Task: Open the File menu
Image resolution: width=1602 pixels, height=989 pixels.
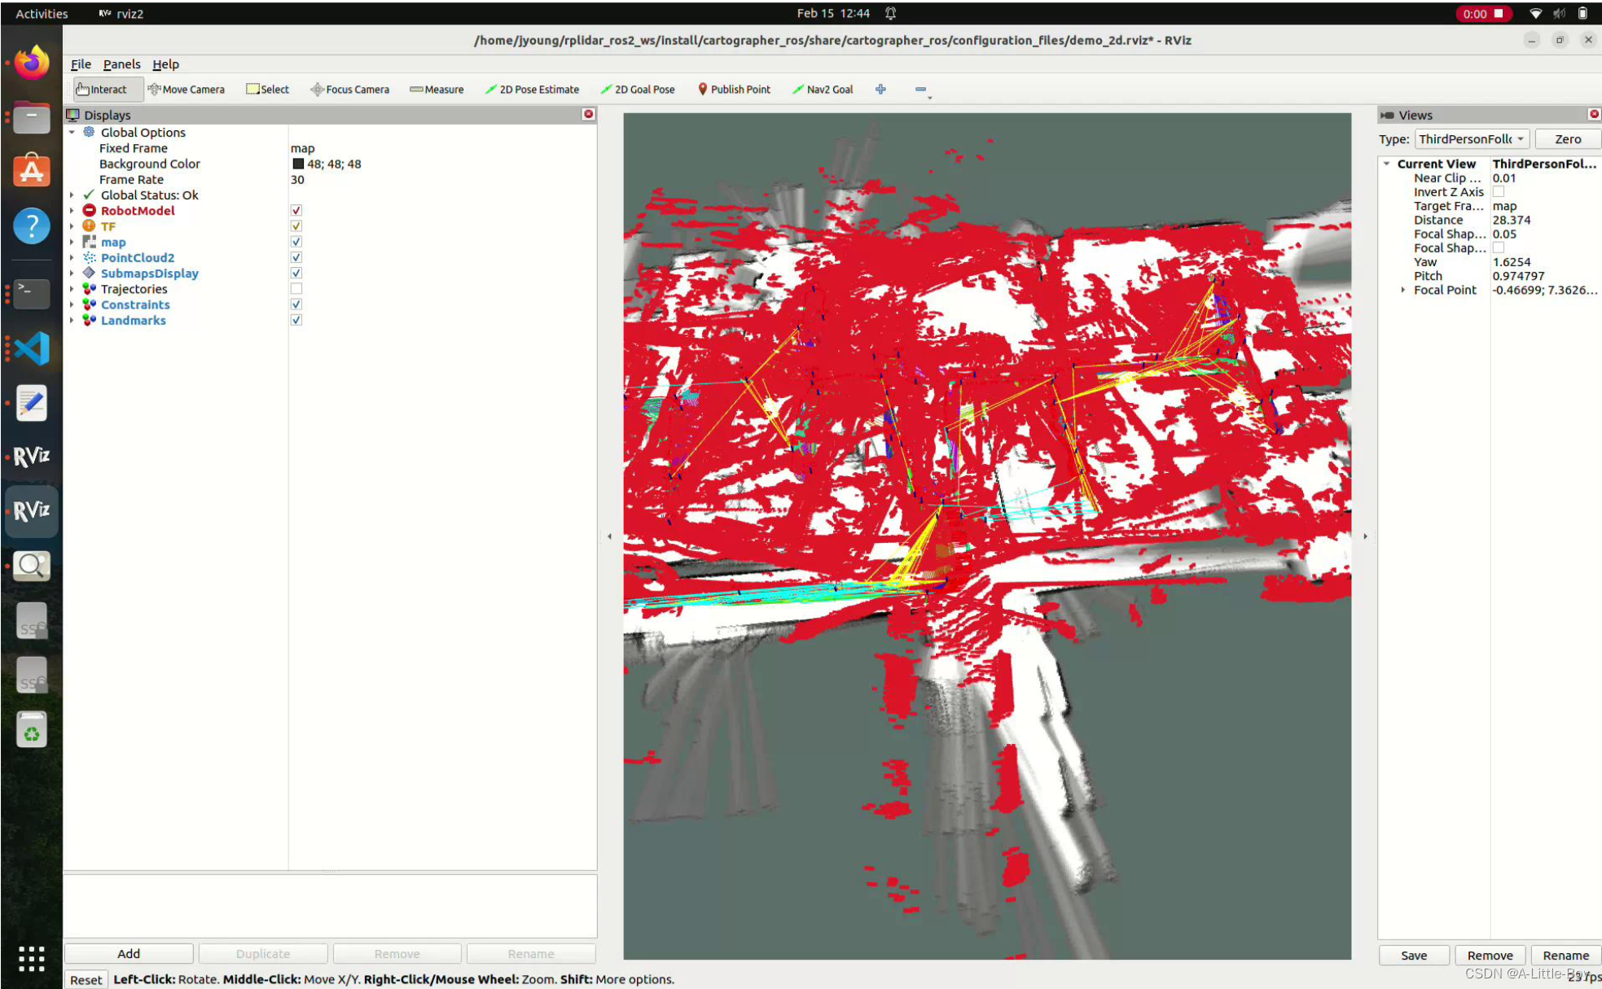Action: coord(80,63)
